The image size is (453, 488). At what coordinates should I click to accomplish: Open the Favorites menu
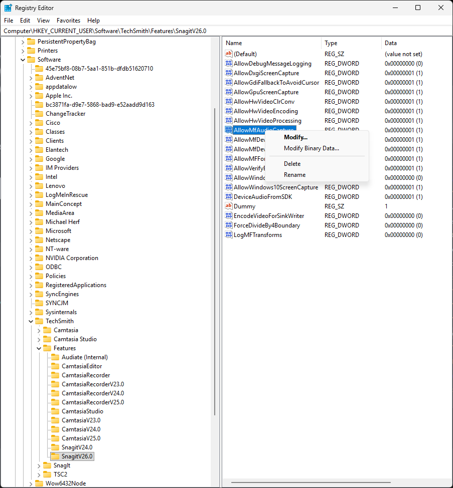coord(68,20)
